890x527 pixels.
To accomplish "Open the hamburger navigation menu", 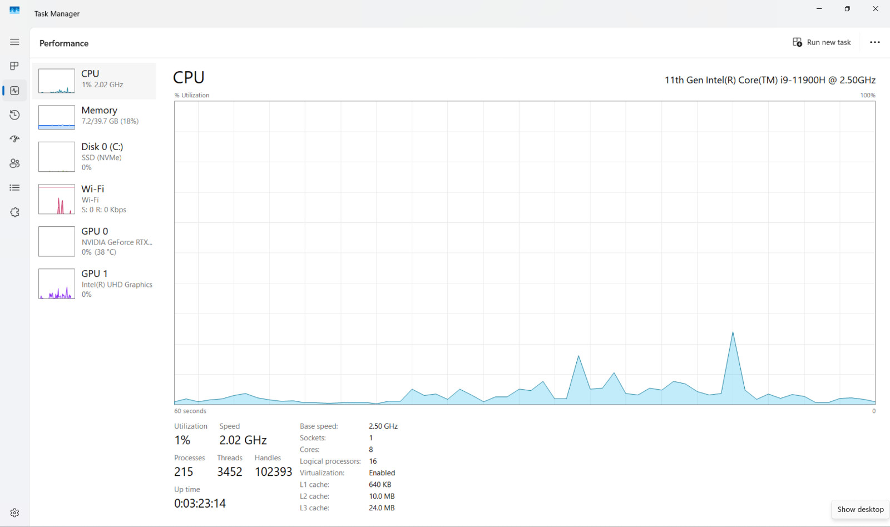I will (x=14, y=42).
